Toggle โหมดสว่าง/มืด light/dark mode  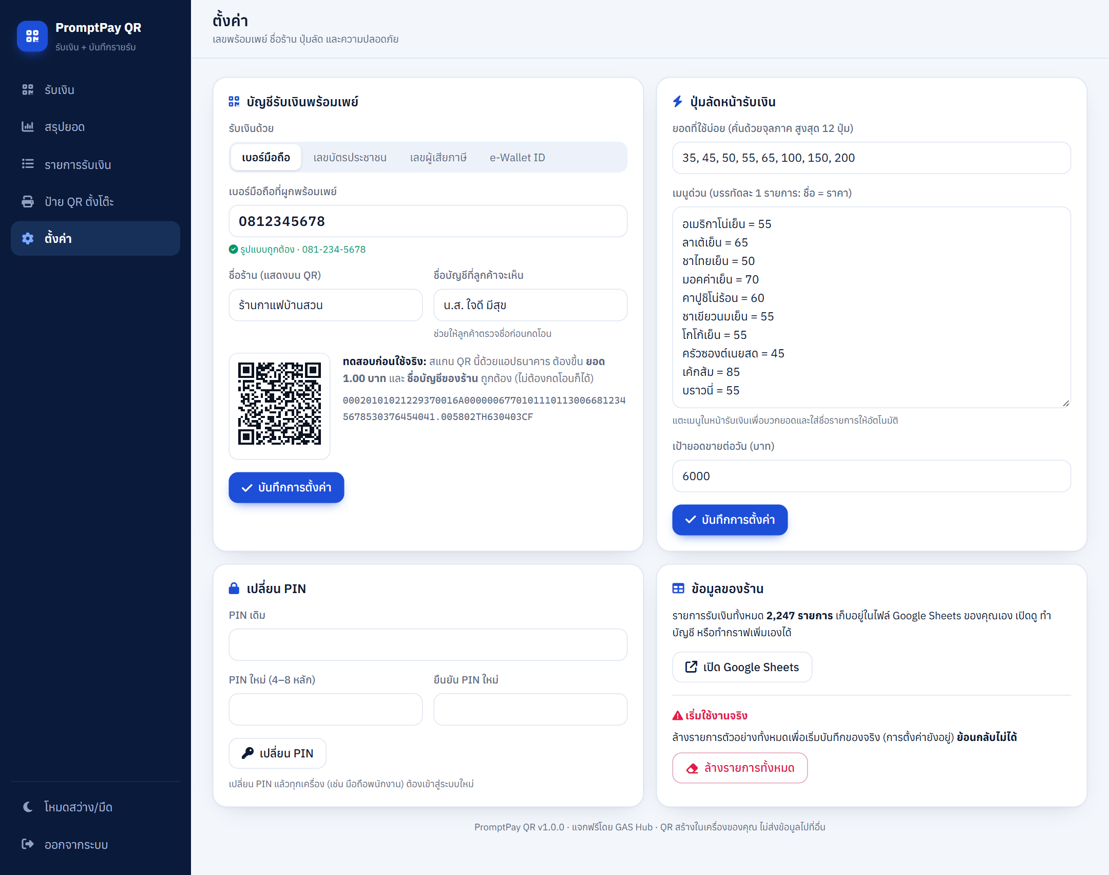pos(95,807)
